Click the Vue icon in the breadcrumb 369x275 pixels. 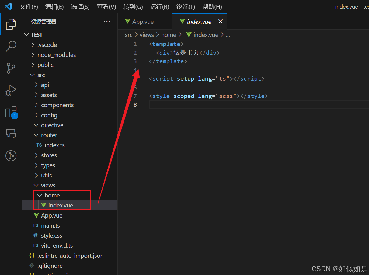pos(189,34)
